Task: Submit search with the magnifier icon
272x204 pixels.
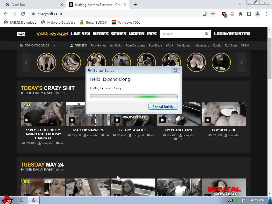Action: pyautogui.click(x=207, y=34)
